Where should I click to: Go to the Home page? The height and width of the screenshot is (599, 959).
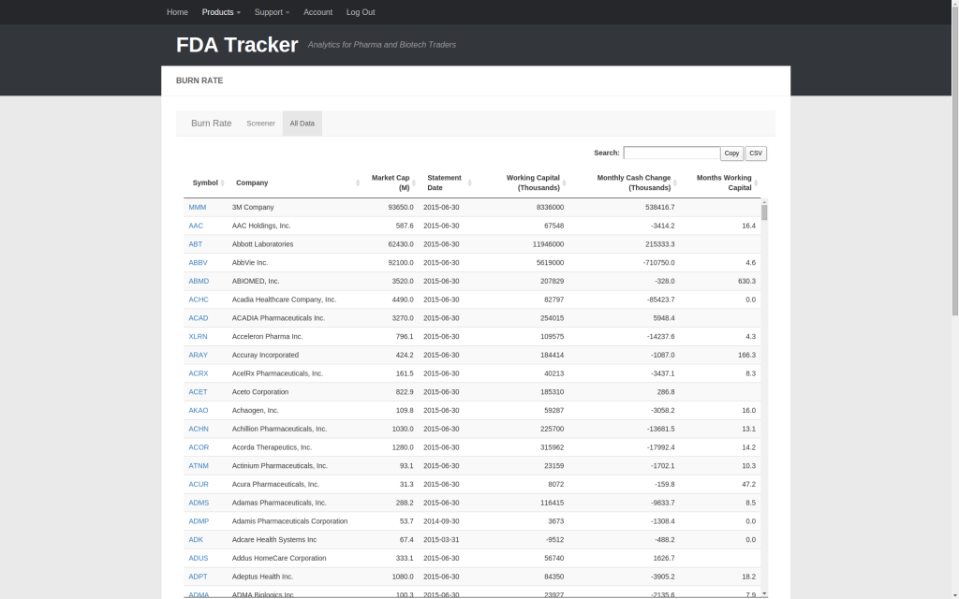[x=177, y=12]
